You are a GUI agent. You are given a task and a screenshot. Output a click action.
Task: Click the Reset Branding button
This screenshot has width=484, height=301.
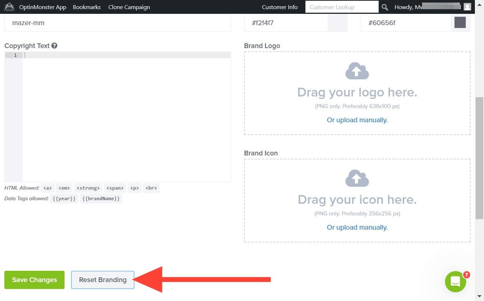[x=103, y=280]
